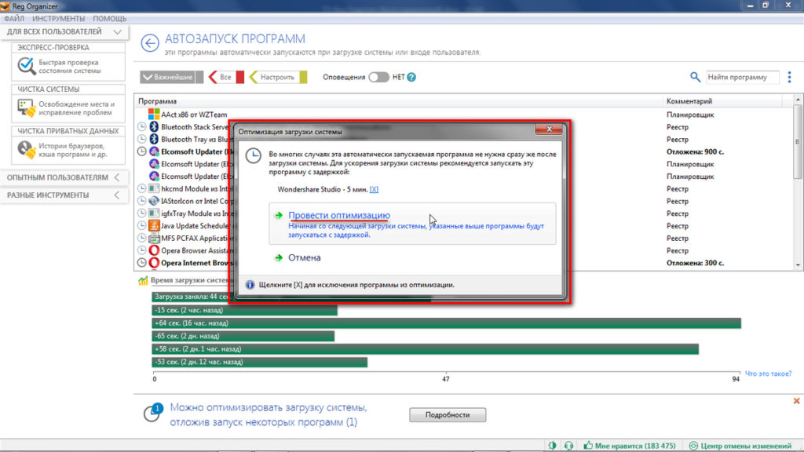Image resolution: width=804 pixels, height=452 pixels.
Task: Click the -15 sec load time bar
Action: 245,310
